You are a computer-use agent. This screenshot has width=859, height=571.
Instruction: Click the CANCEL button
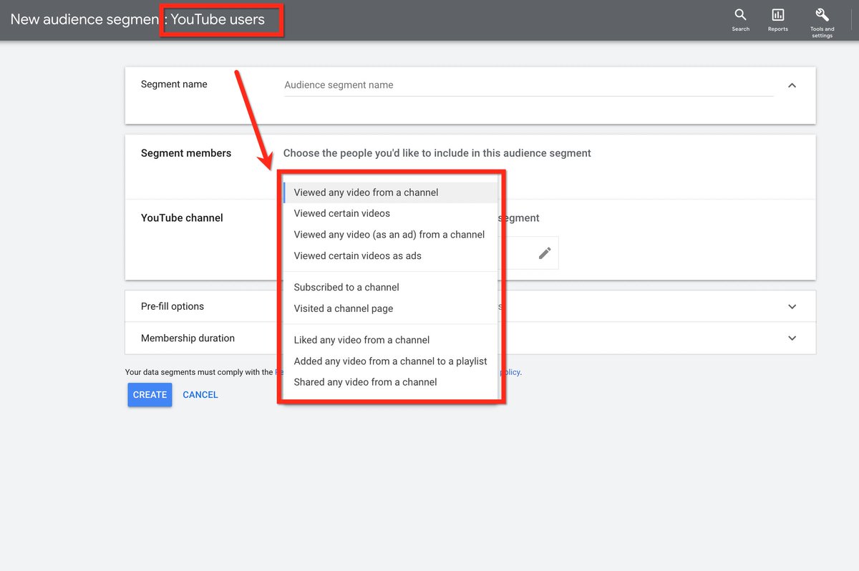click(200, 395)
